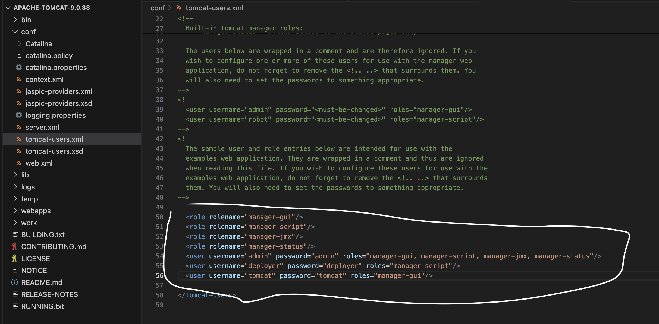Click the icon beside tomcat-users.xsd

[x=19, y=151]
